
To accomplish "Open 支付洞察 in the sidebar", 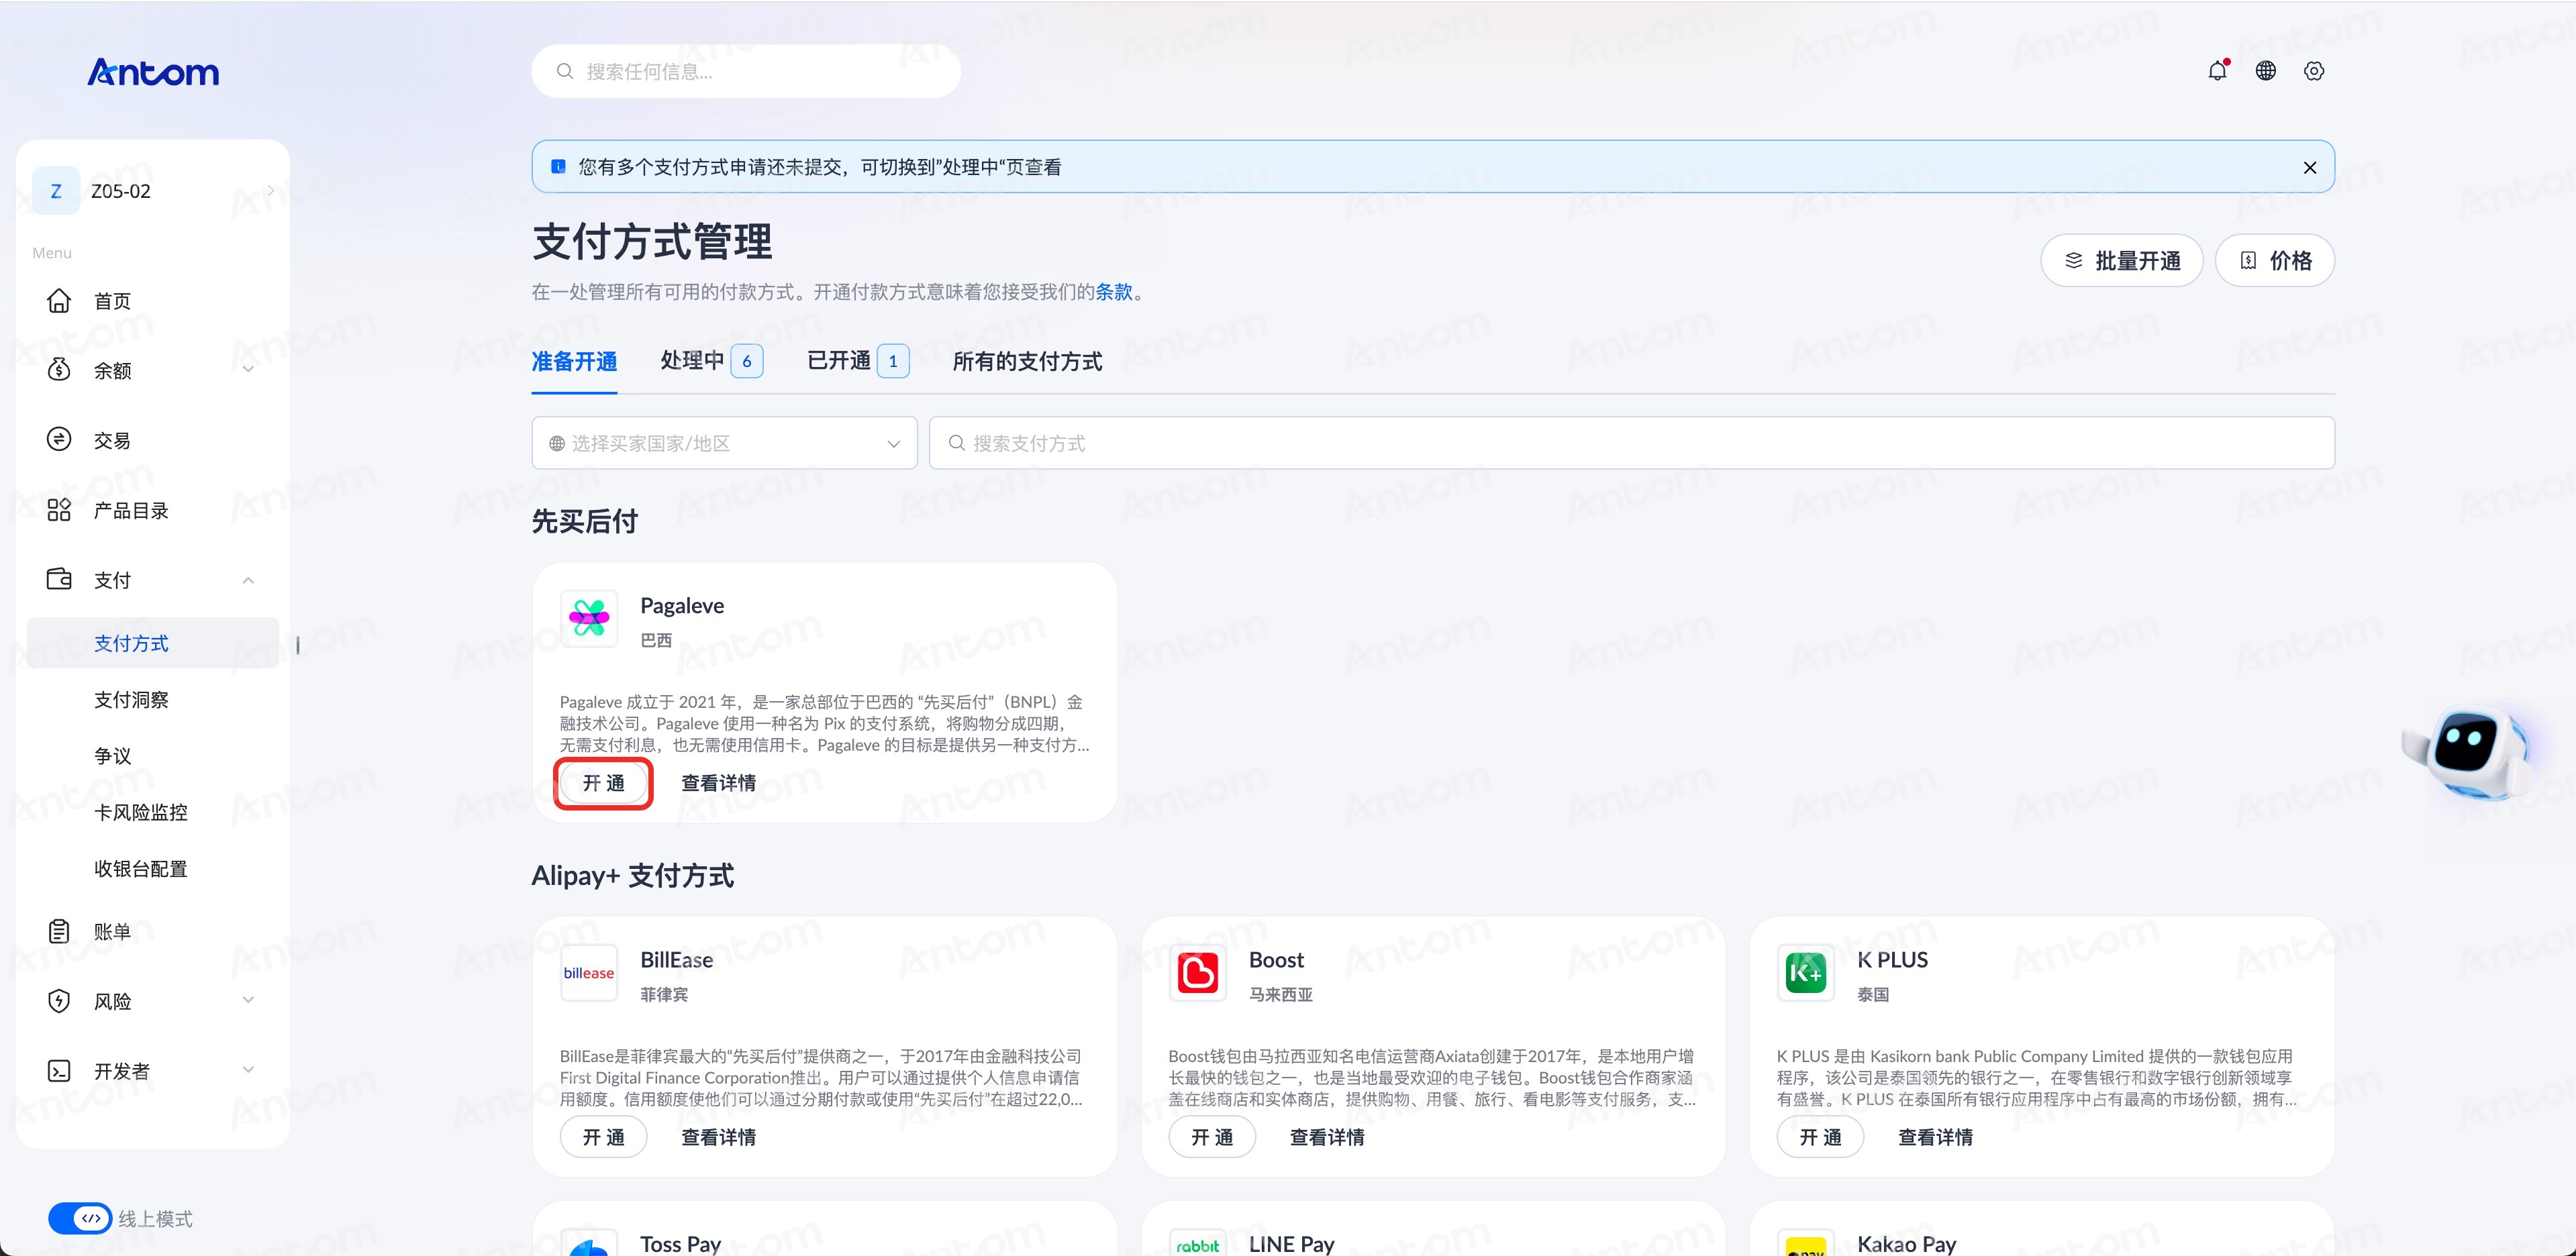I will click(131, 700).
